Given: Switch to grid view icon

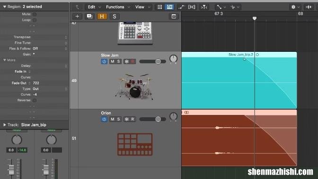Looking at the screenshot, I should pos(160,7).
